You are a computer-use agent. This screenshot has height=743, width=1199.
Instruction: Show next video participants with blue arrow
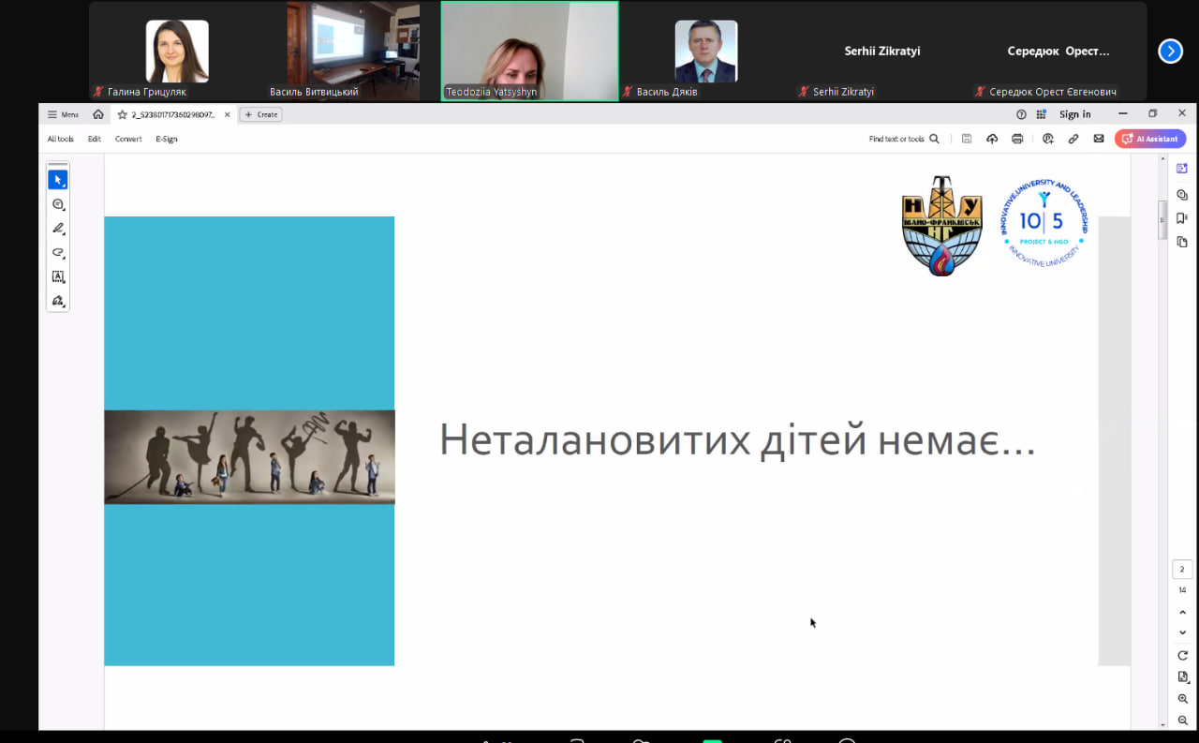1170,52
